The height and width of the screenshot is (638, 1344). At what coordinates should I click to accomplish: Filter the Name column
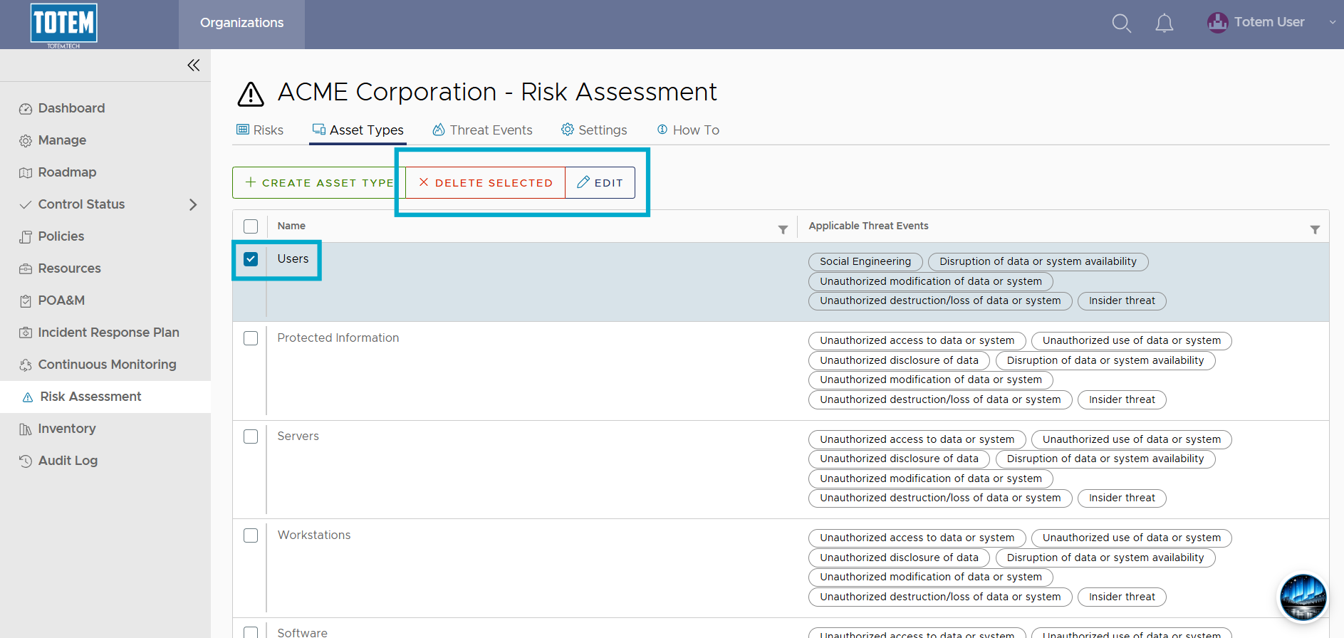(x=783, y=229)
